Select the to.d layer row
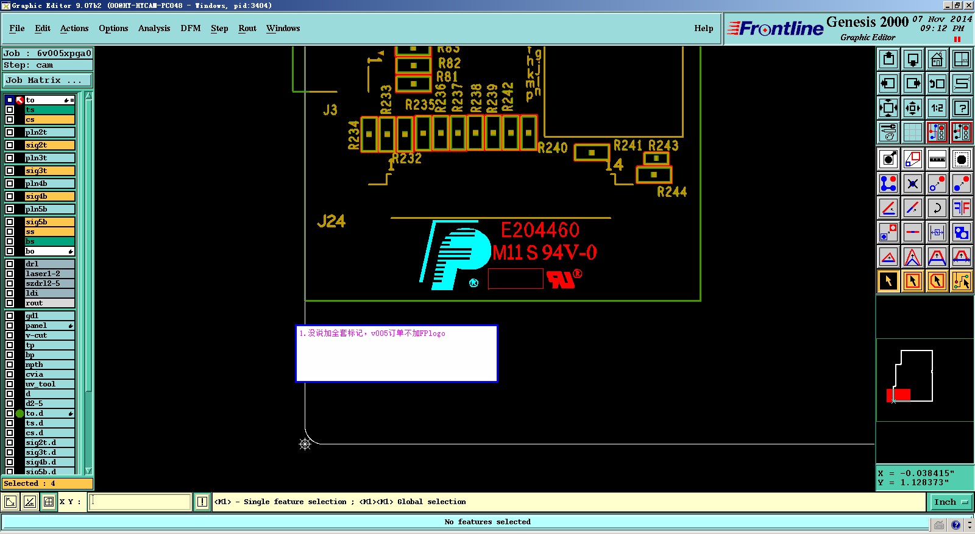 coord(49,413)
